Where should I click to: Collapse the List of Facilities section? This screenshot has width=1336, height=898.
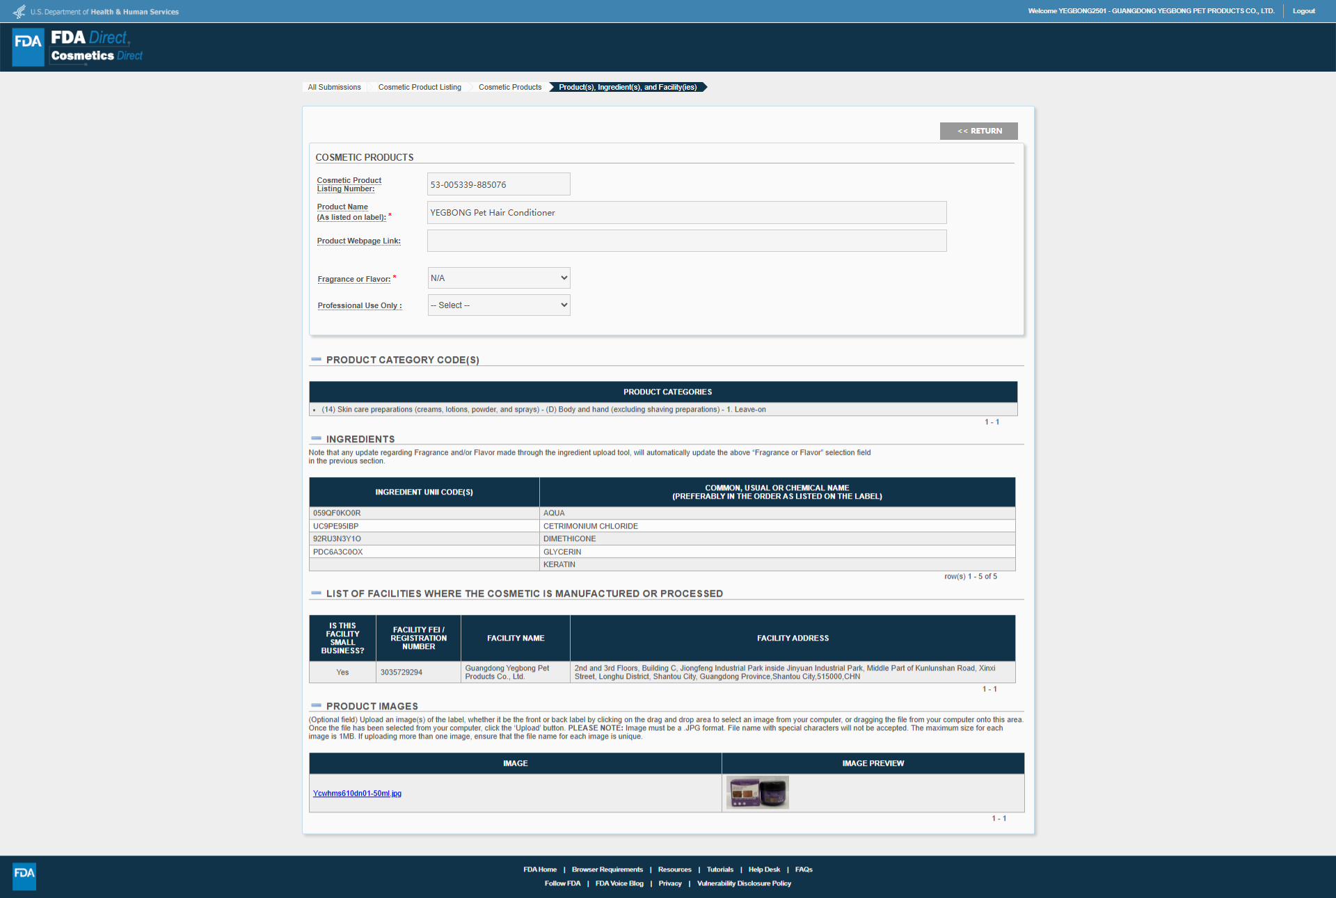317,593
